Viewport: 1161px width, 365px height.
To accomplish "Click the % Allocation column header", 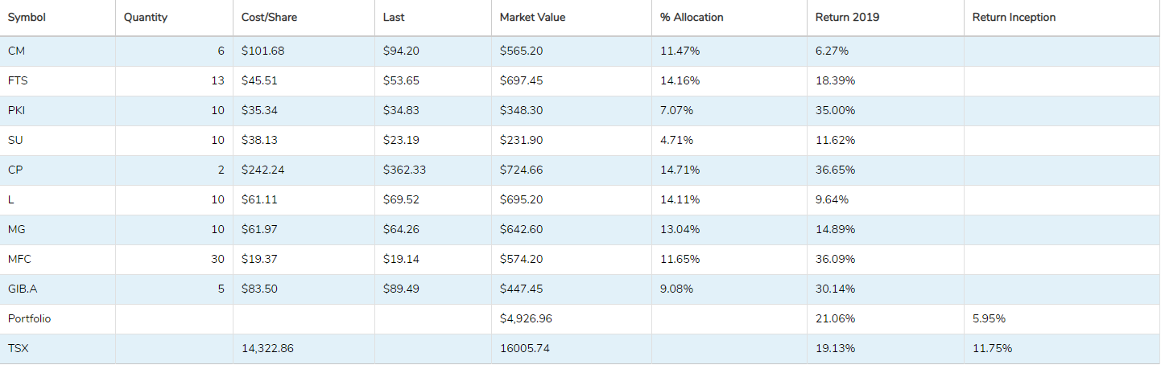I will 692,18.
